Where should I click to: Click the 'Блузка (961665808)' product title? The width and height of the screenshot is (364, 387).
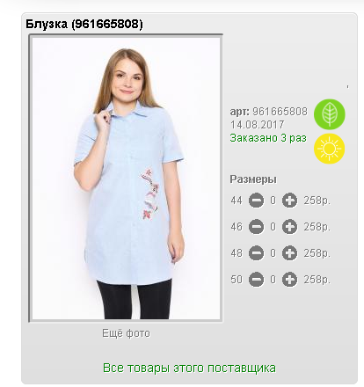[84, 24]
